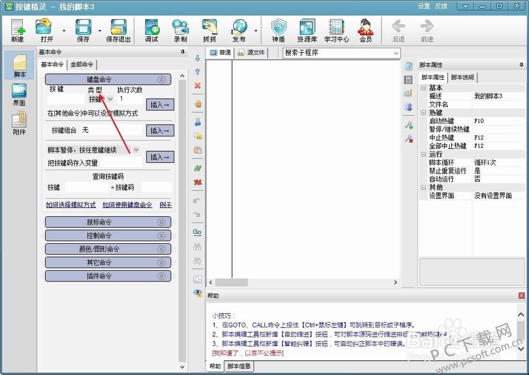The width and height of the screenshot is (529, 375).
Task: Click the red X delete icon in editor sidebar
Action: (x=198, y=86)
